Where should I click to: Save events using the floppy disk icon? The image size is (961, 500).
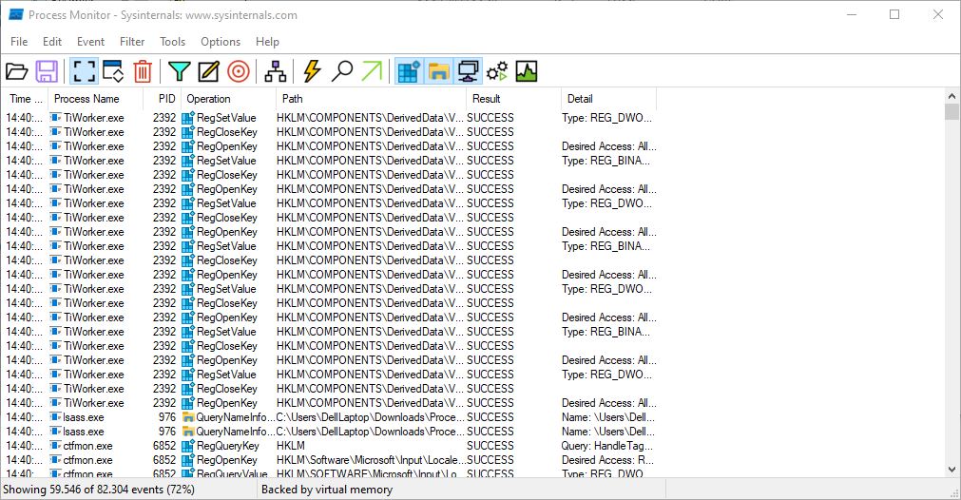[x=47, y=71]
